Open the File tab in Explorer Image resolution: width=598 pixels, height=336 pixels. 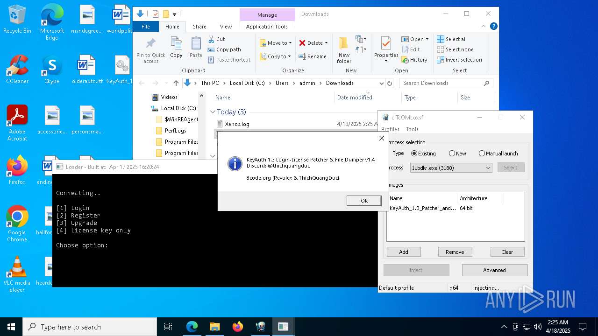pyautogui.click(x=146, y=27)
